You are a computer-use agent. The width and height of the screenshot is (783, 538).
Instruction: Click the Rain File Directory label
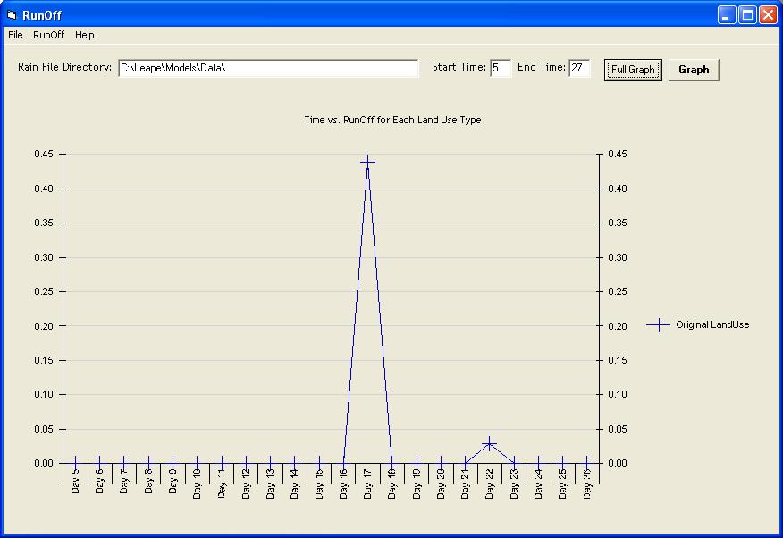pos(65,67)
